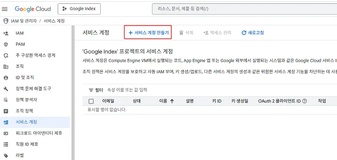Click the PAM shield sidebar icon
Image resolution: width=337 pixels, height=160 pixels.
tap(6, 44)
